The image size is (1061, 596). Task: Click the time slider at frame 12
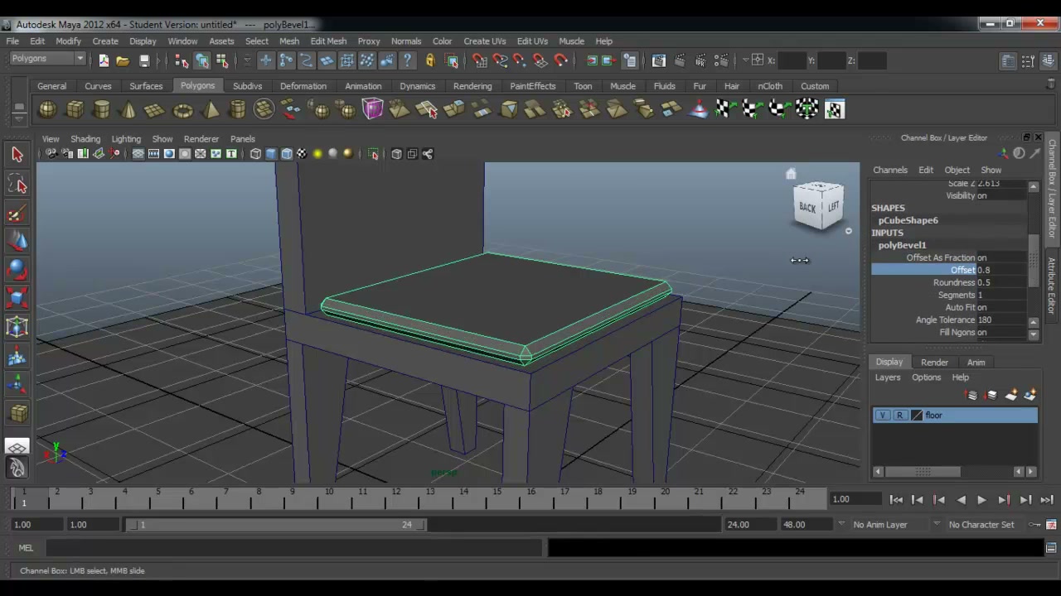tap(396, 498)
